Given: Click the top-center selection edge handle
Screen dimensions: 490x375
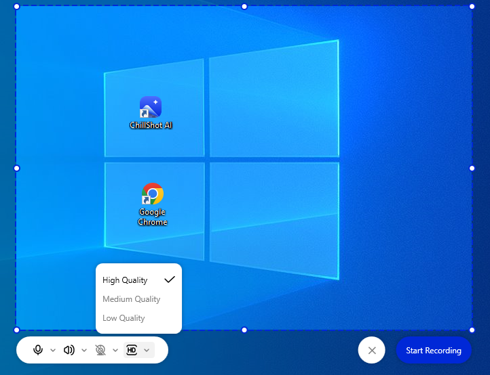Looking at the screenshot, I should click(244, 7).
